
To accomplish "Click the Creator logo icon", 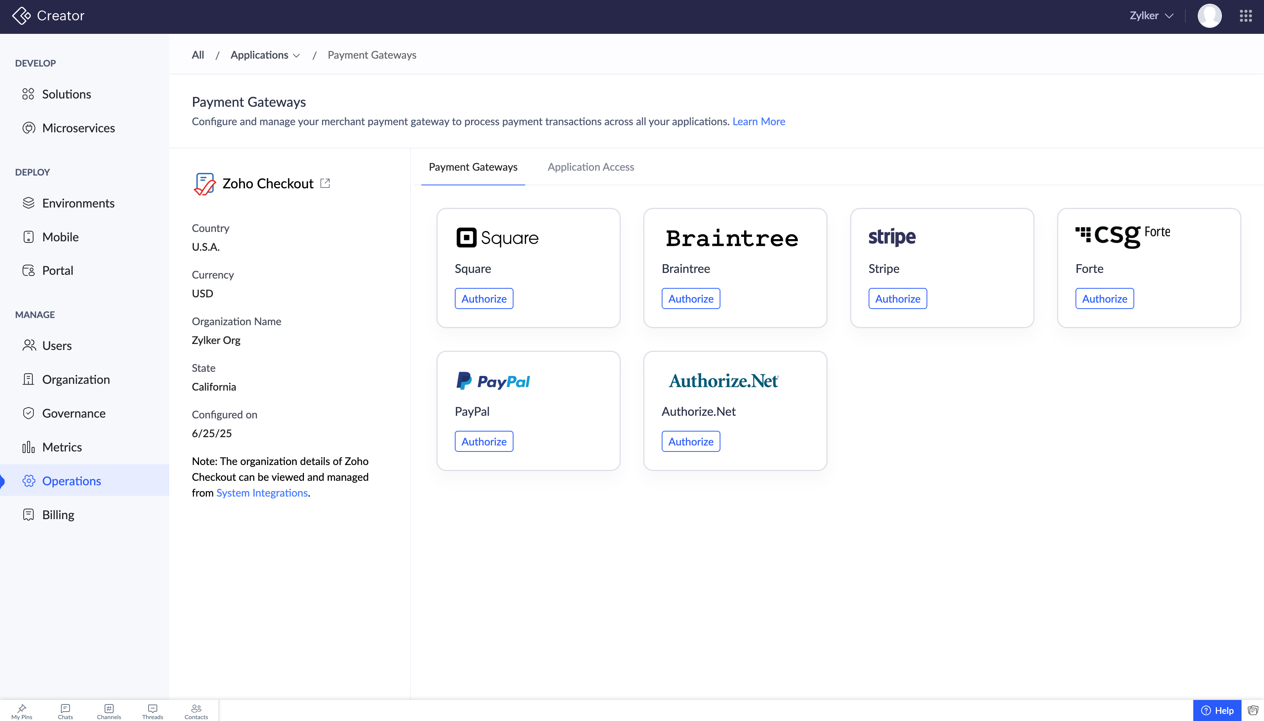I will coord(21,16).
